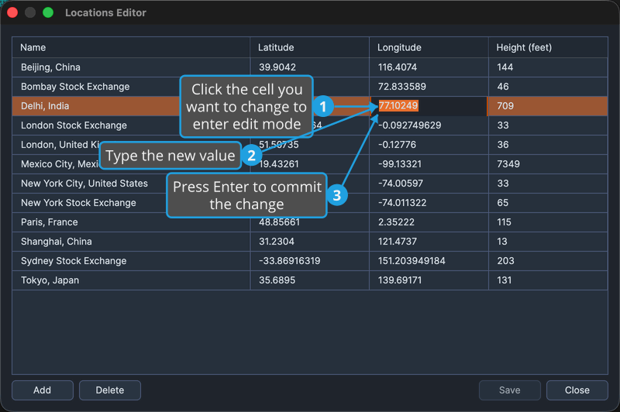Select the Sydney Stock Exchange name cell
620x412 pixels.
pyautogui.click(x=131, y=261)
